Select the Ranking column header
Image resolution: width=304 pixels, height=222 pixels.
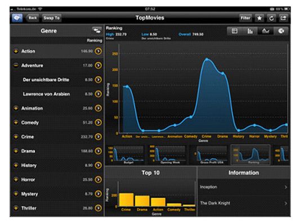(x=95, y=40)
